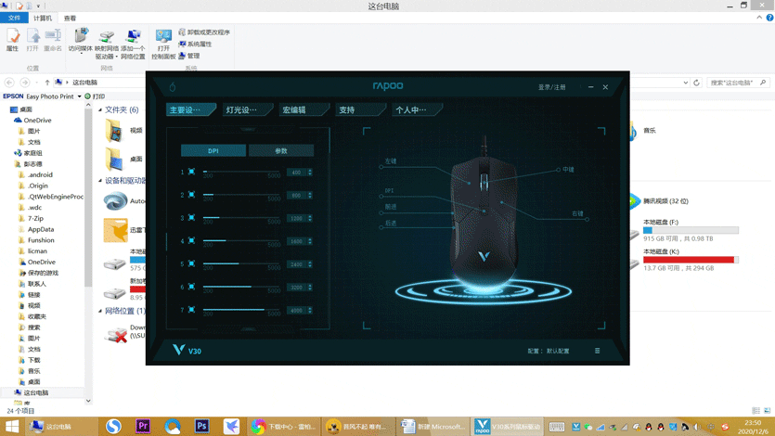
Task: Click the 默认配置 profile name
Action: click(558, 351)
